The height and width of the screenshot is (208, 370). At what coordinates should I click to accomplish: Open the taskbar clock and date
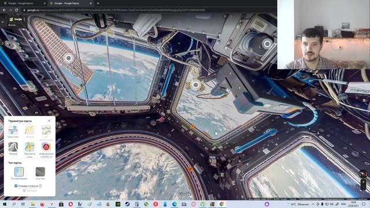pyautogui.click(x=353, y=204)
